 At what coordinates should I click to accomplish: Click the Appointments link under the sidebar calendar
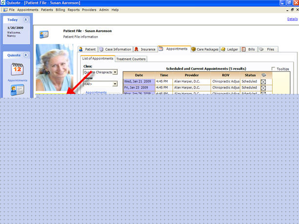[x=18, y=80]
